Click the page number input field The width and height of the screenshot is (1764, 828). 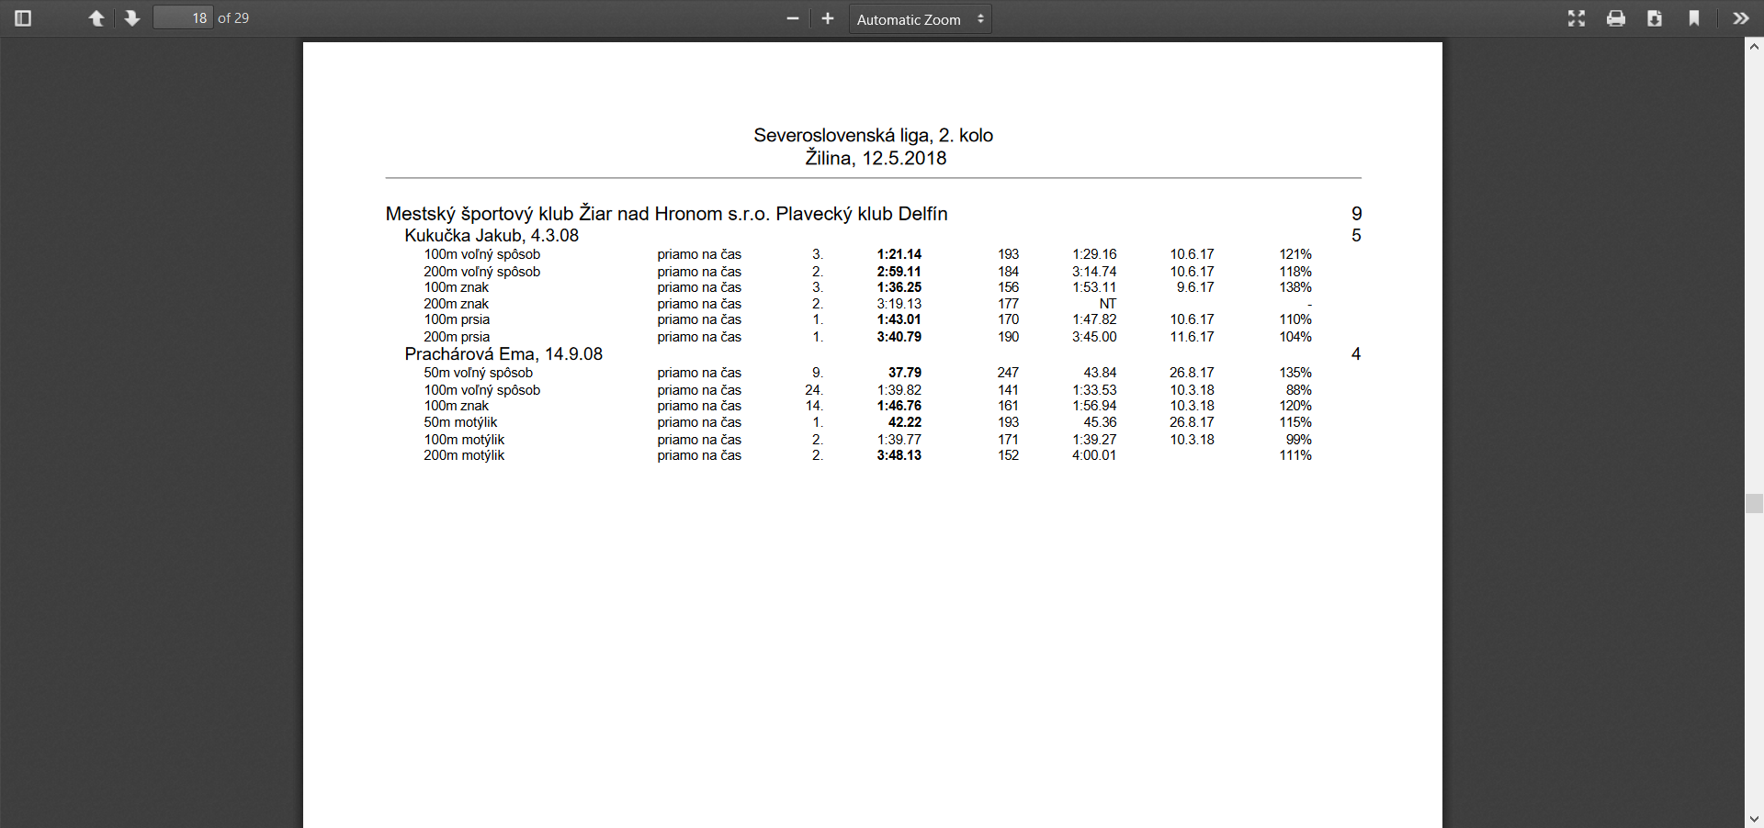[x=183, y=18]
